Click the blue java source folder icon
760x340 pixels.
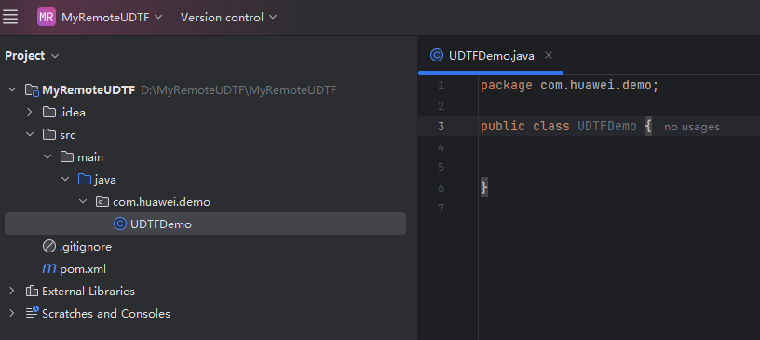(85, 180)
